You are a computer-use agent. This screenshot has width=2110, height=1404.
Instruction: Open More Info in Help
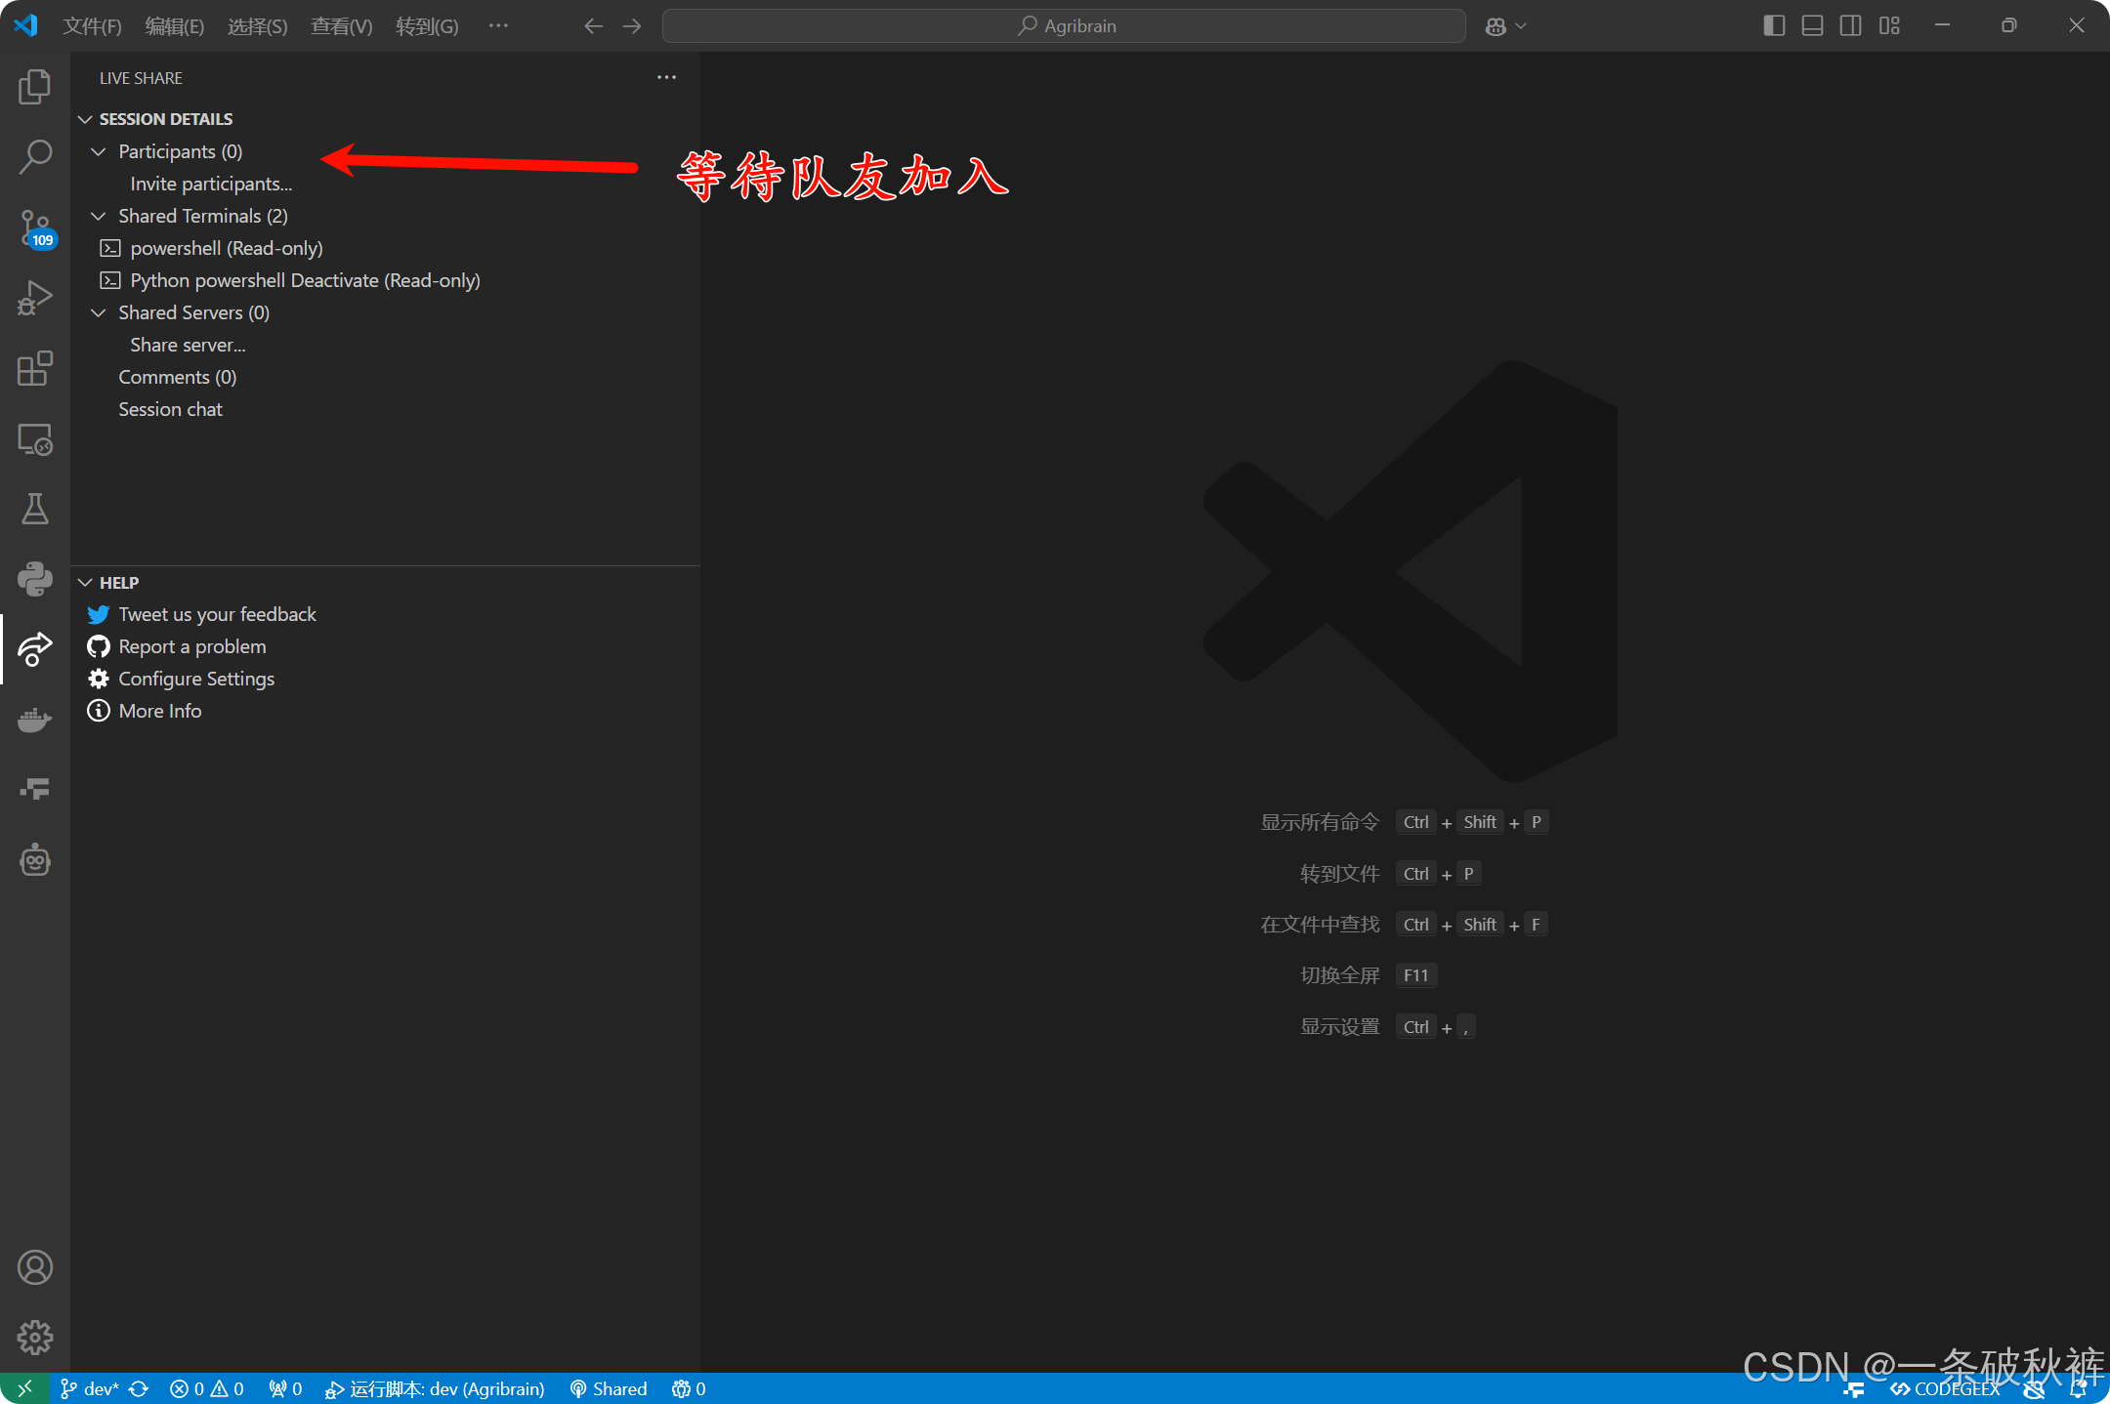pos(159,711)
